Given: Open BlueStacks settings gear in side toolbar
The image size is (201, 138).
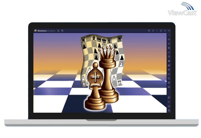Looking at the screenshot, I should [x=169, y=98].
